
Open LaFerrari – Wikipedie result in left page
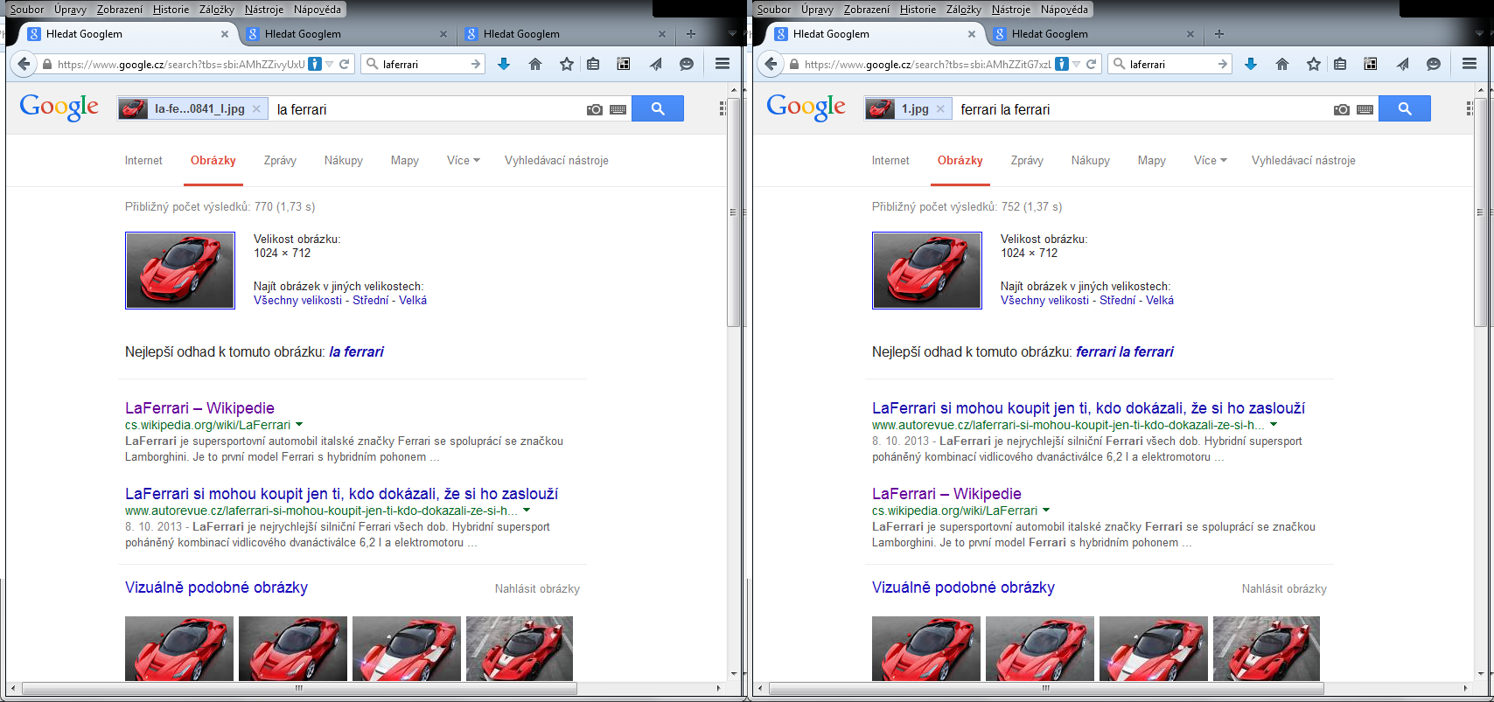tap(199, 407)
